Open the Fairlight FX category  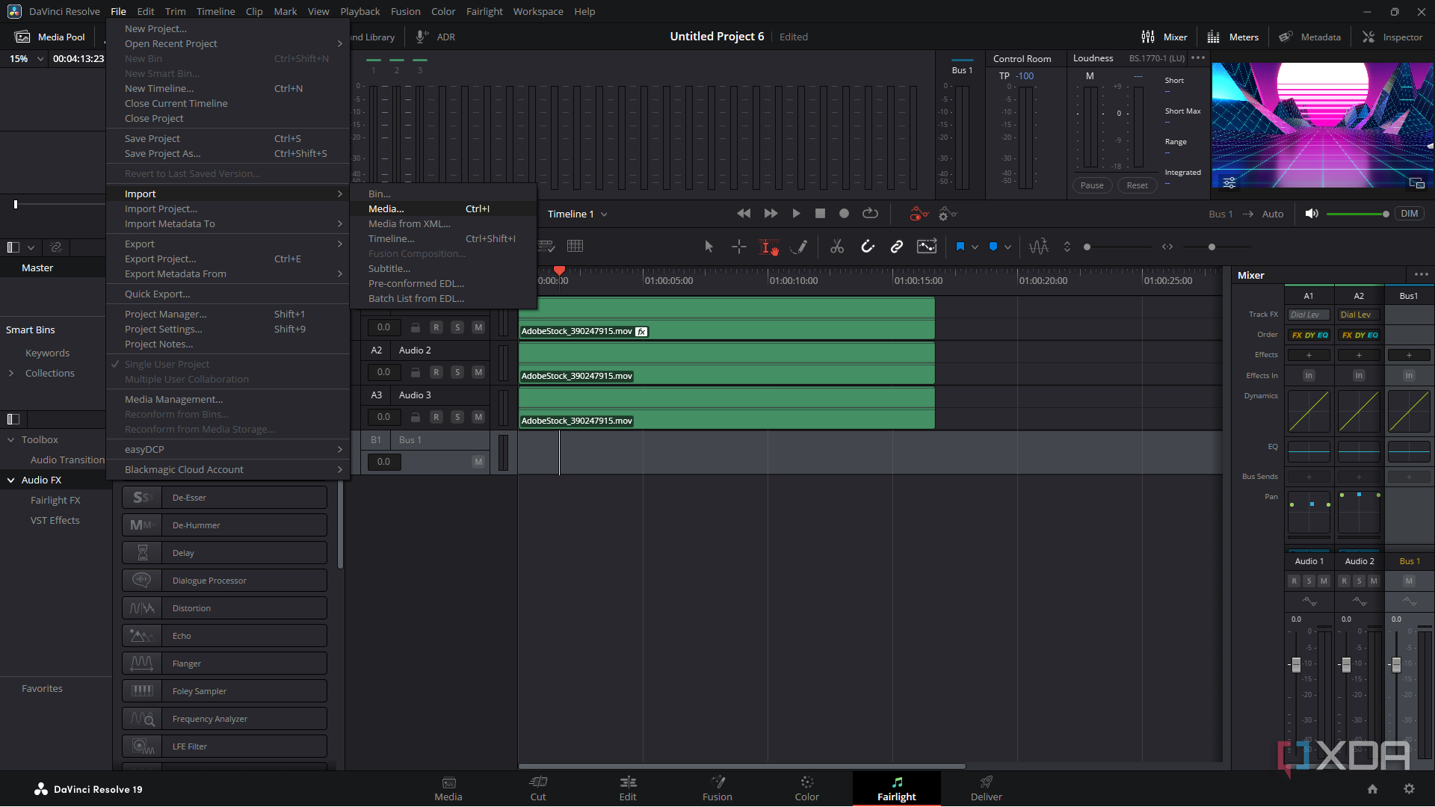pyautogui.click(x=55, y=500)
